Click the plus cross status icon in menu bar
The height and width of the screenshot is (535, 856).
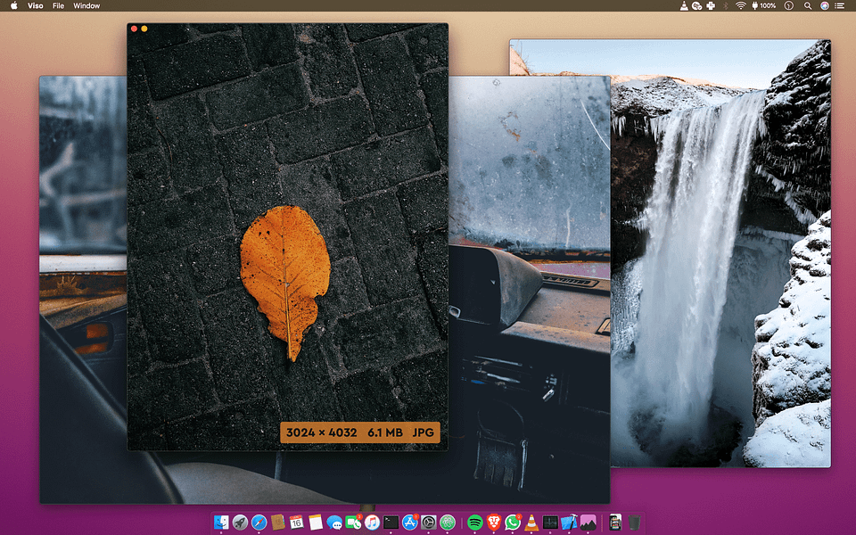(x=711, y=5)
